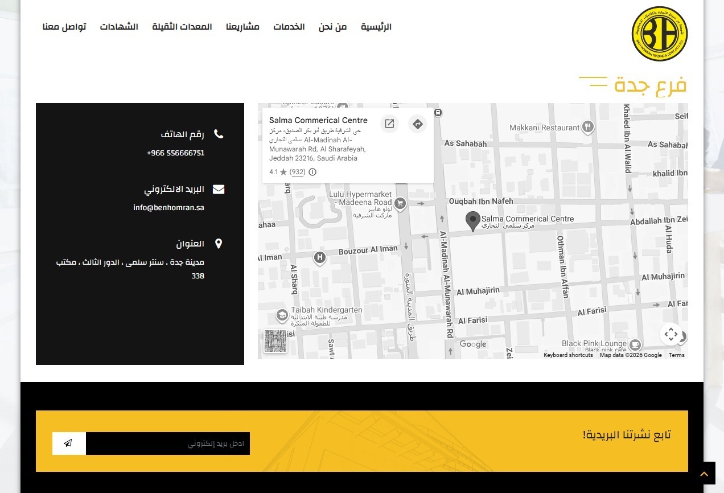Open the الرئيسية menu item
This screenshot has height=493, width=724.
(x=376, y=27)
